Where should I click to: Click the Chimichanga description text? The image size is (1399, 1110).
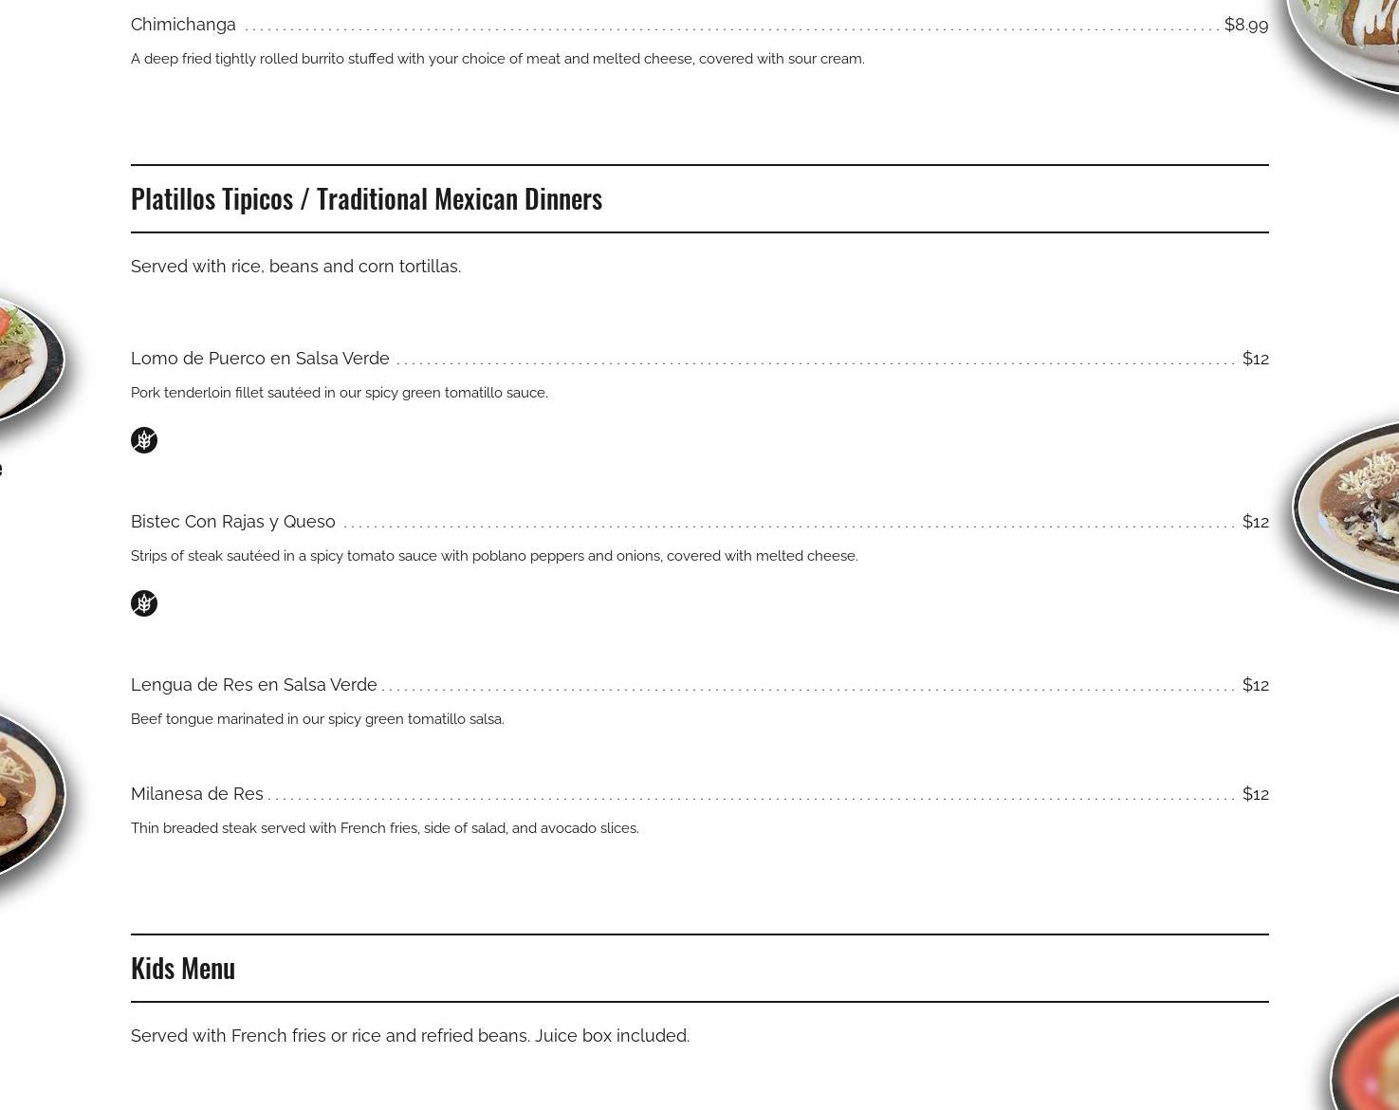pyautogui.click(x=497, y=59)
